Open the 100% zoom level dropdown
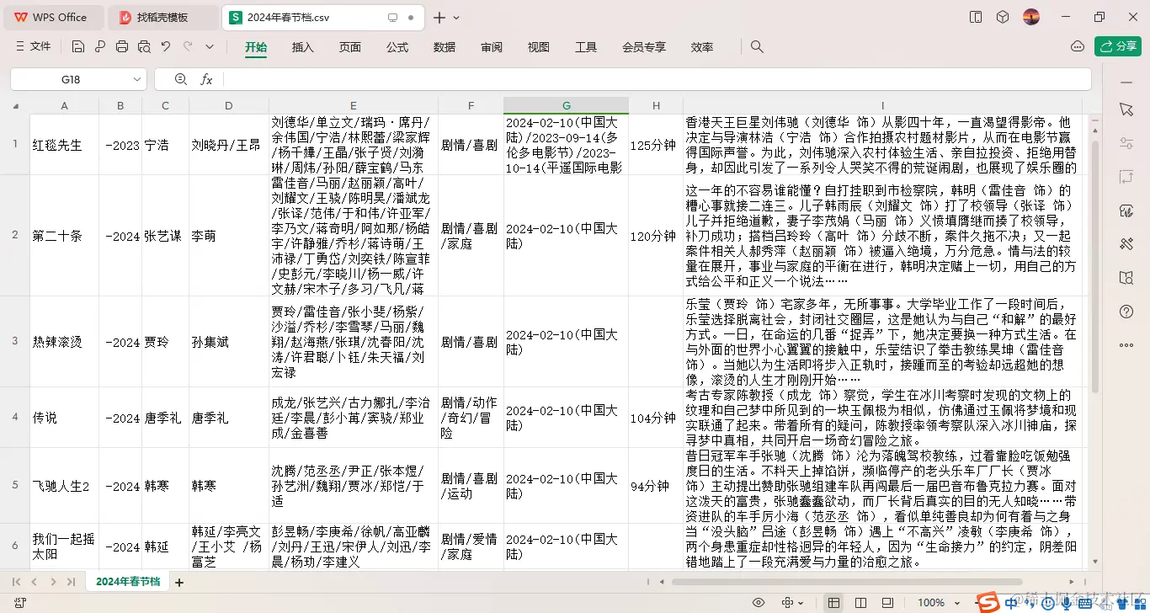 point(937,603)
